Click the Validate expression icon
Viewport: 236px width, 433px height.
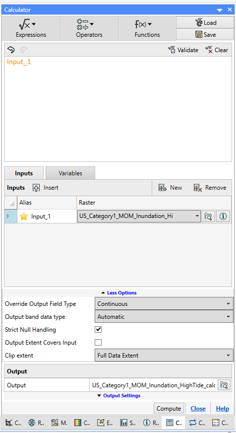click(x=172, y=50)
